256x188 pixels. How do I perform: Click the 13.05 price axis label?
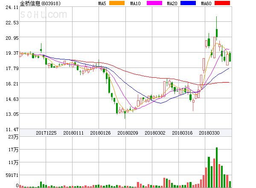12,114
